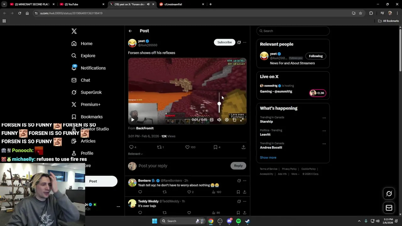Screen dimensions: 402x226
Task: Expand the Relevant replies sort dropdown
Action: [x=135, y=154]
